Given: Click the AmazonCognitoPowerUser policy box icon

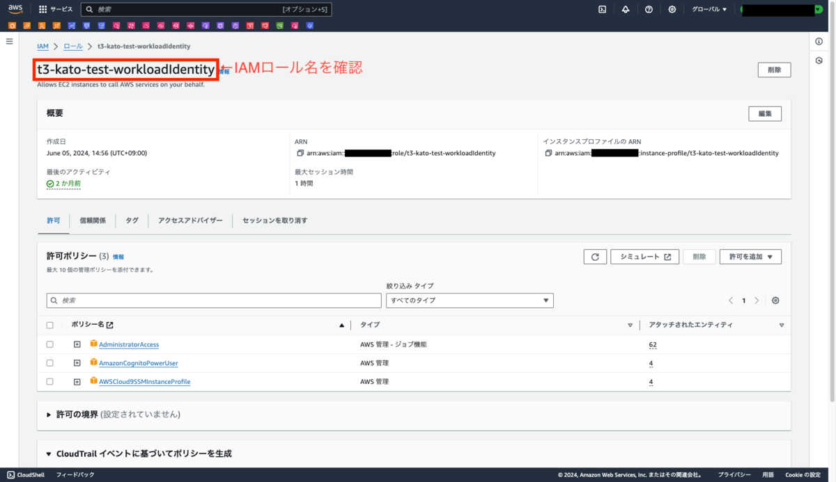Looking at the screenshot, I should point(93,362).
